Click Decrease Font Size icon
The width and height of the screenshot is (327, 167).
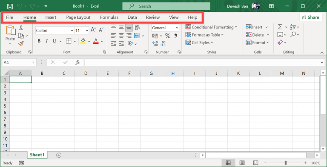click(x=101, y=30)
